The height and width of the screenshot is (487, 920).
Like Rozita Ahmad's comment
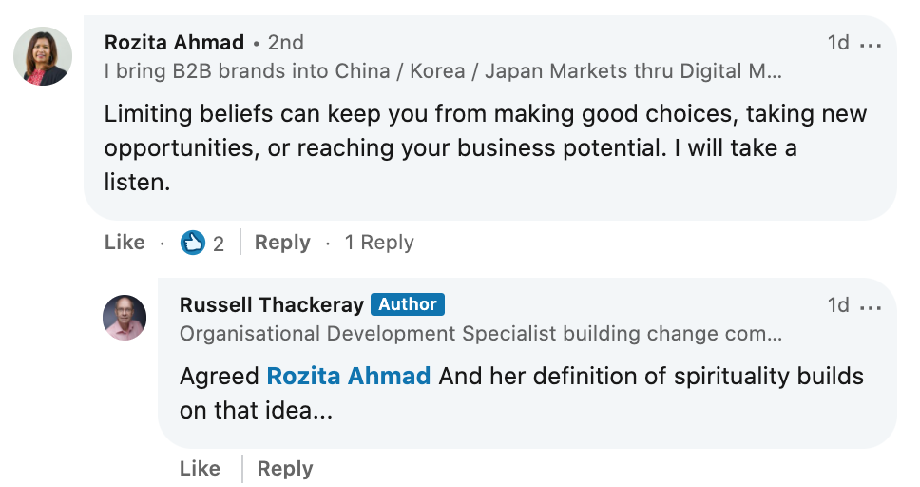click(125, 243)
